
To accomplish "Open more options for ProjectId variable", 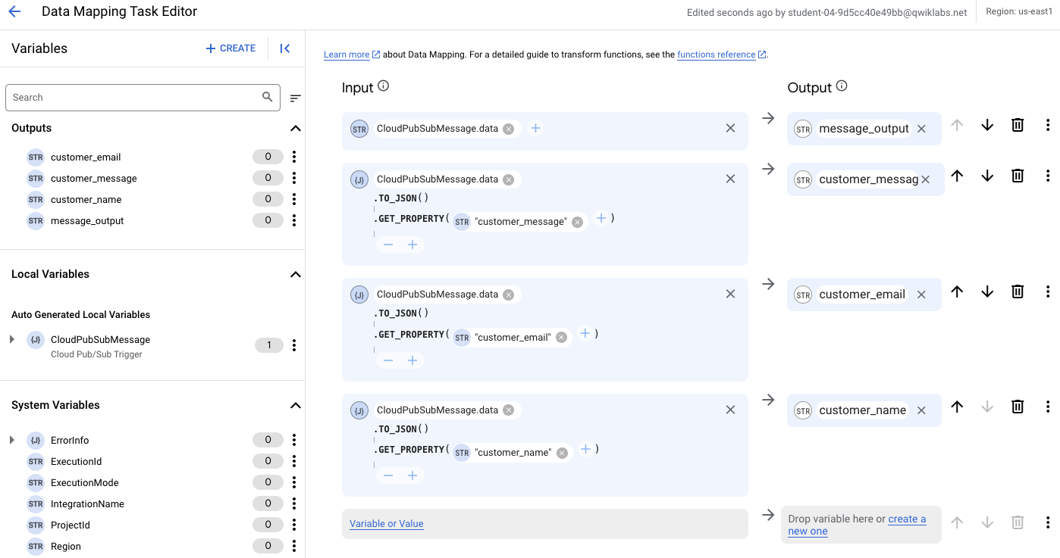I will [x=294, y=525].
